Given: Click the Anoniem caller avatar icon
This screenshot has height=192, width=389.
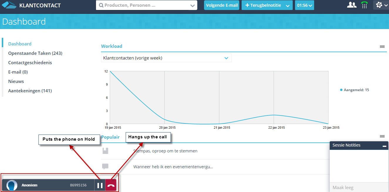Looking at the screenshot, I should 12,185.
